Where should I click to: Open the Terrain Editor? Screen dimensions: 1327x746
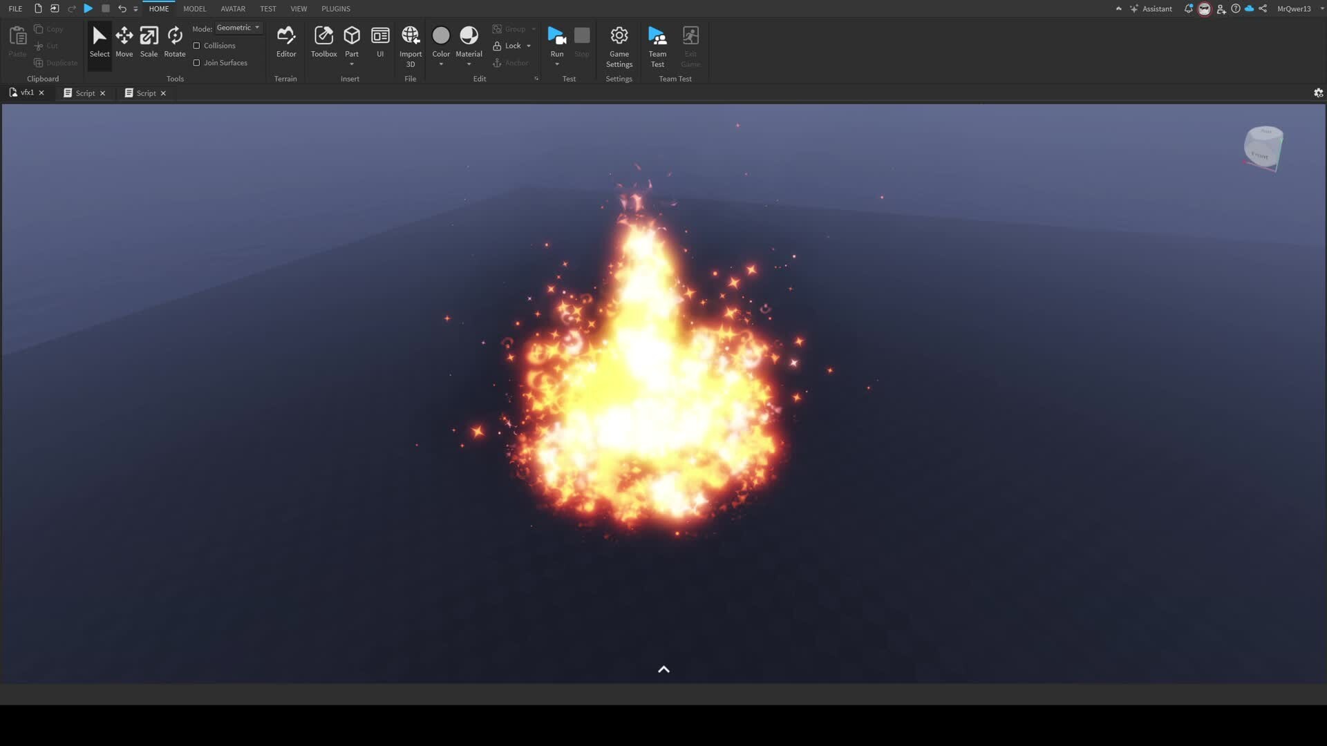(286, 41)
